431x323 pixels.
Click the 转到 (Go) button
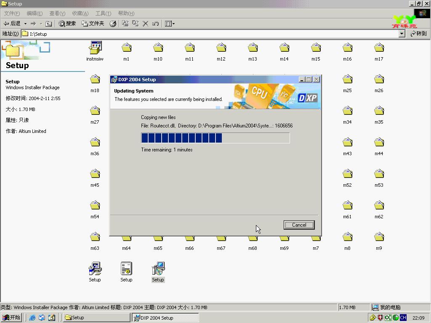(418, 34)
